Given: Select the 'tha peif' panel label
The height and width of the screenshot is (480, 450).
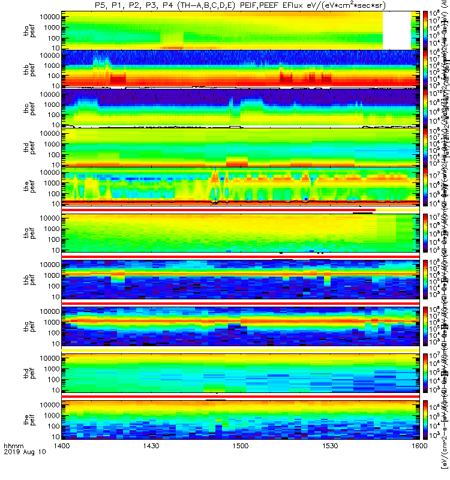Looking at the screenshot, I should point(29,233).
